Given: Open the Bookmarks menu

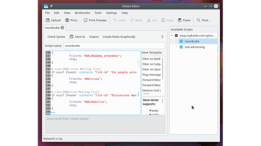Looking at the screenshot, I should point(82,13).
